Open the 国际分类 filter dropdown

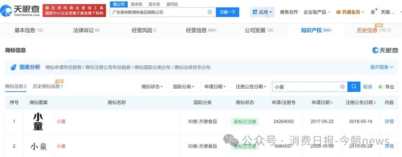click(x=183, y=87)
